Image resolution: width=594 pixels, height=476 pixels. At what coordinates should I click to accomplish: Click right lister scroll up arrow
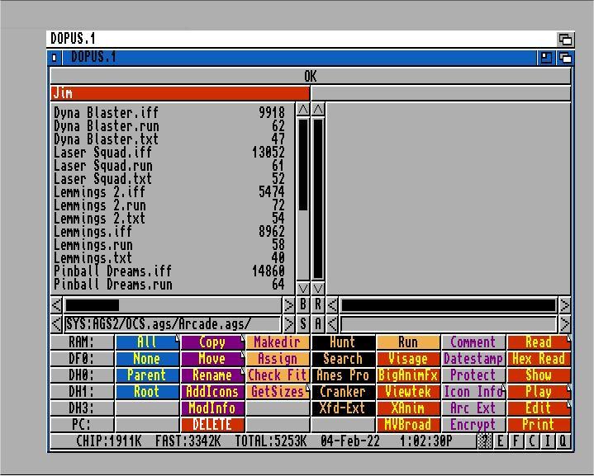pyautogui.click(x=318, y=110)
